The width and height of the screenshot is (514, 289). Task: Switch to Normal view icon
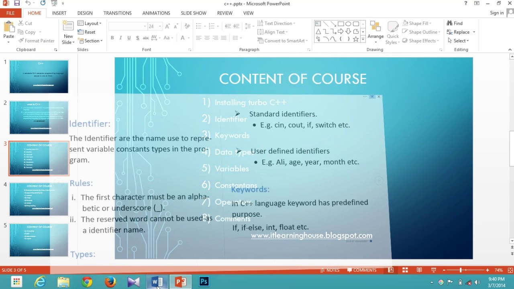coord(391,270)
